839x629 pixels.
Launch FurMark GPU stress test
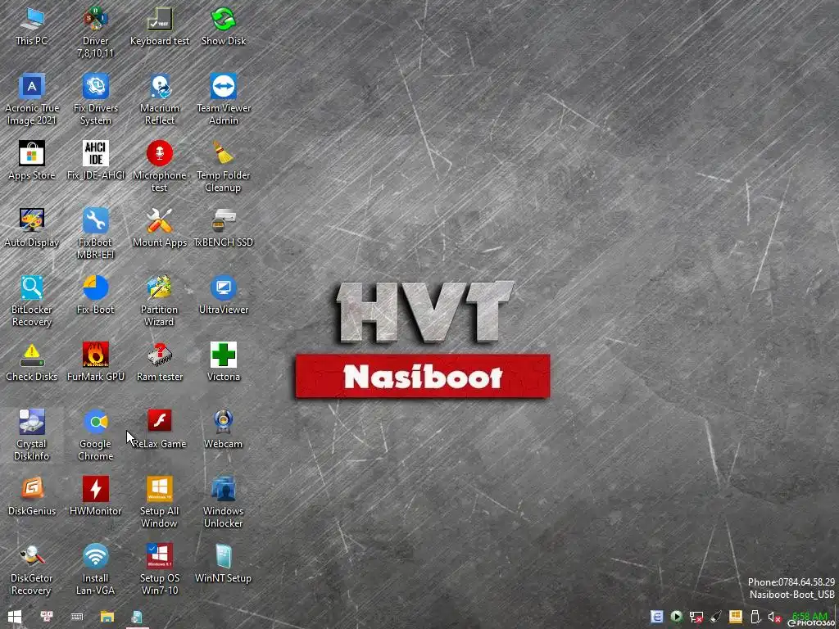95,362
